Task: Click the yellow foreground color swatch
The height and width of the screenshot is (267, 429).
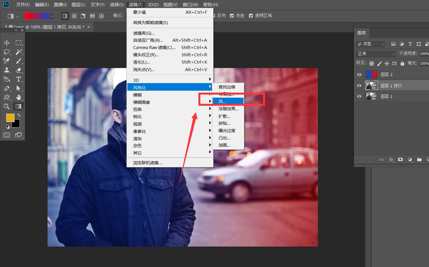Action: coord(10,118)
